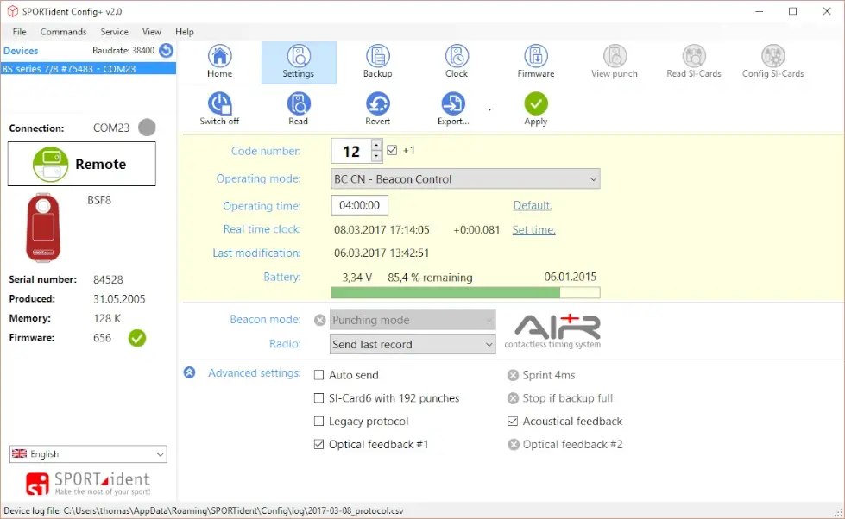Image resolution: width=845 pixels, height=519 pixels.
Task: Enable the Auto send checkbox
Action: pyautogui.click(x=319, y=375)
